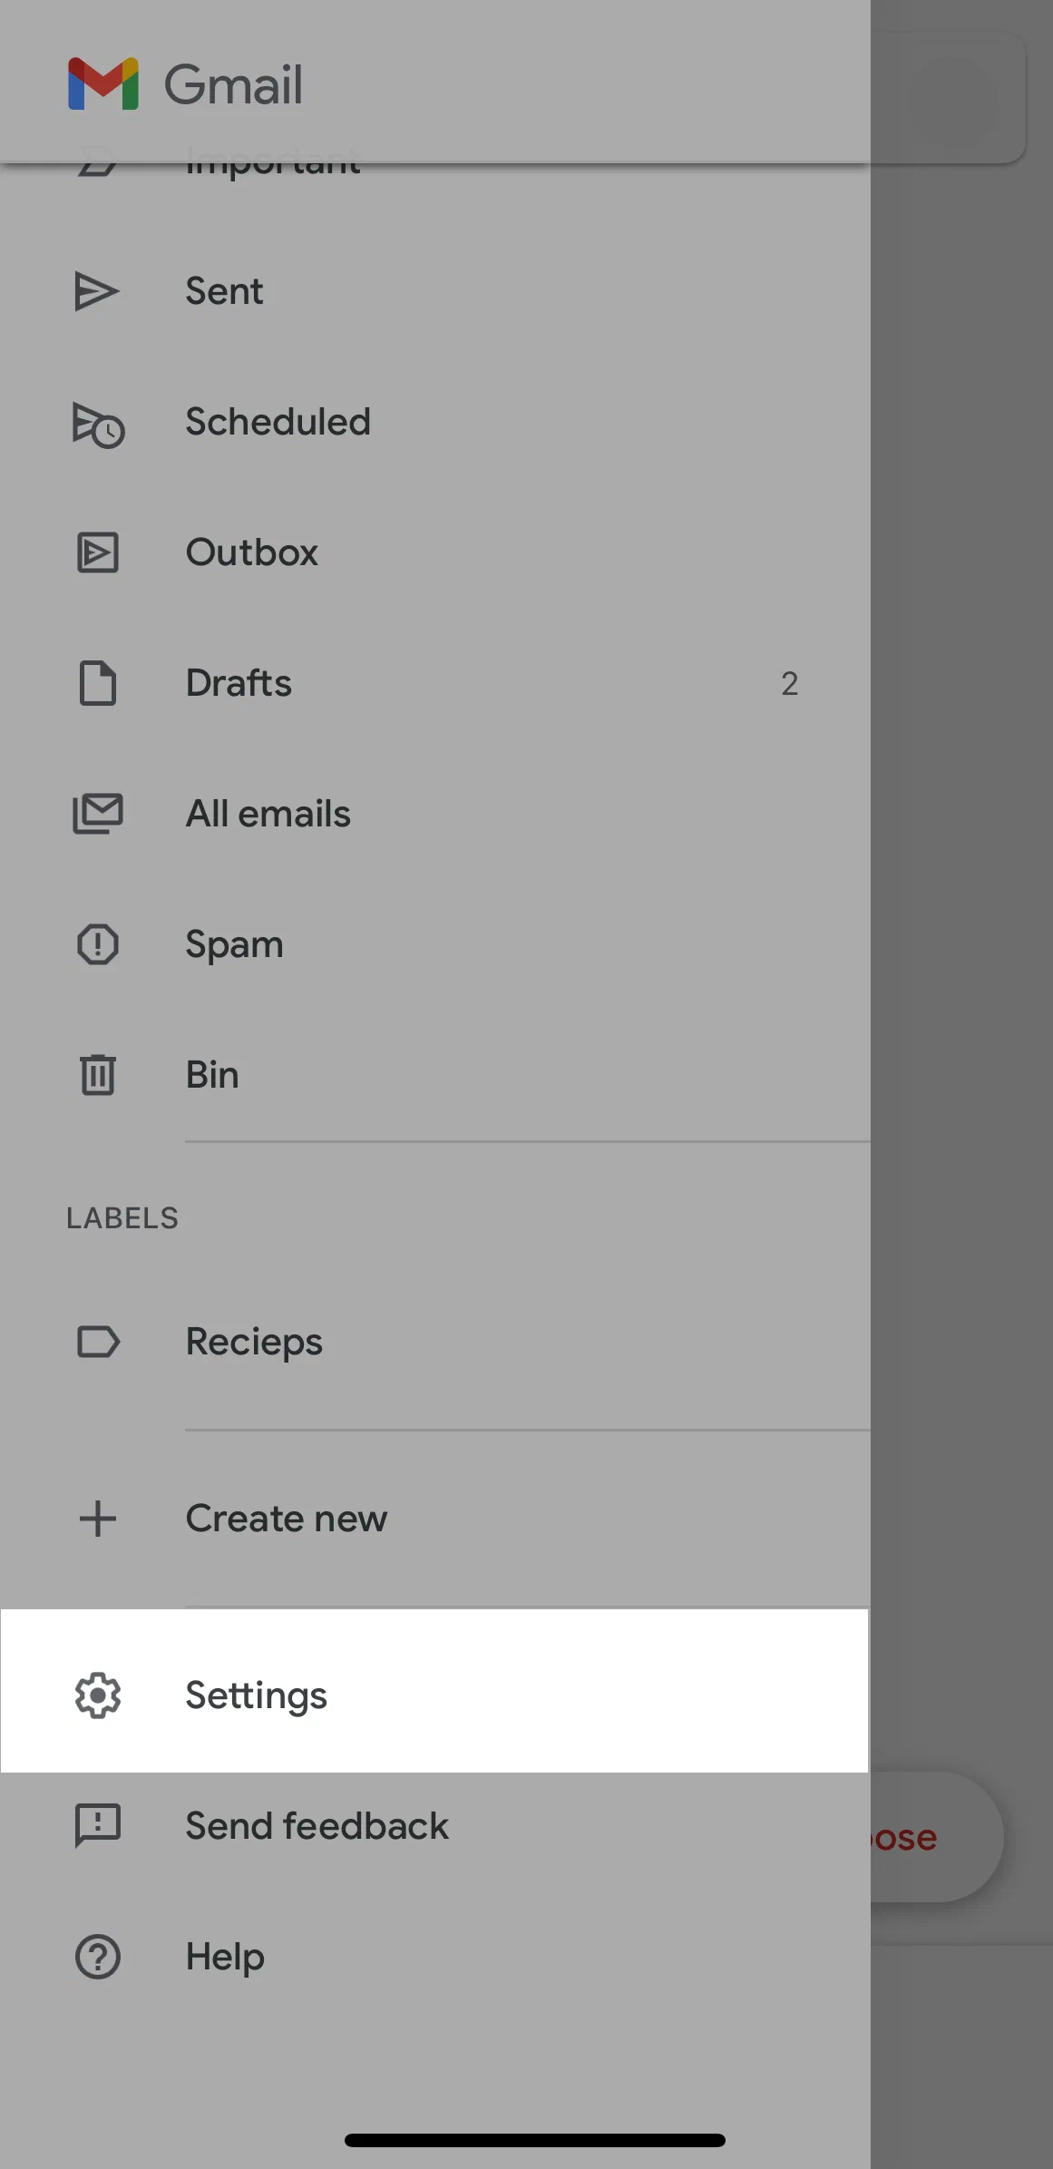This screenshot has height=2169, width=1053.
Task: Click the Gmail title text
Action: click(233, 85)
